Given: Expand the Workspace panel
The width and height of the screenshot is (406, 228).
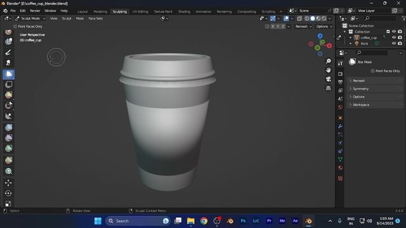Looking at the screenshot, I should (x=374, y=104).
